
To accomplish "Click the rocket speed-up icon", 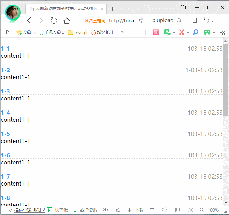I will [x=118, y=210].
